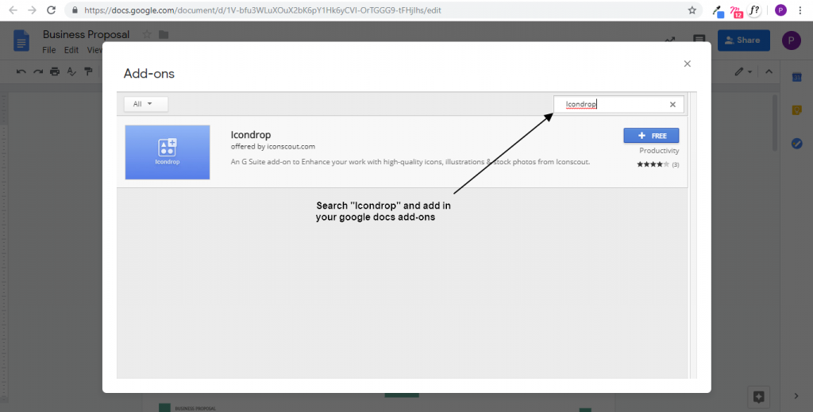Click the activity trend icon beside comments
Viewport: 813px width, 412px height.
(670, 40)
